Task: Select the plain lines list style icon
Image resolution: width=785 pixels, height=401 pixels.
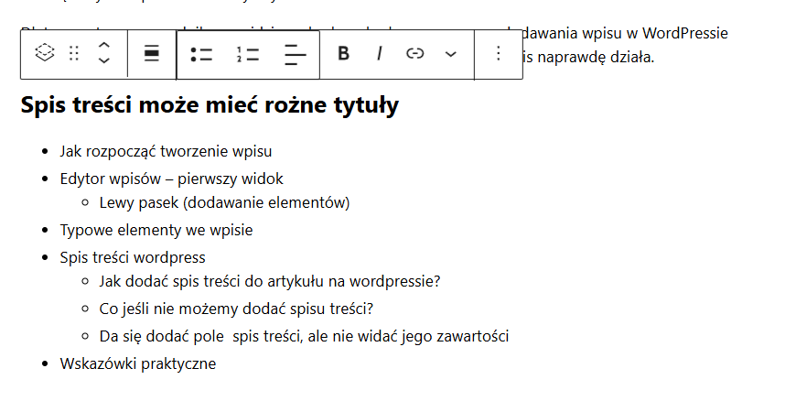Action: [295, 54]
